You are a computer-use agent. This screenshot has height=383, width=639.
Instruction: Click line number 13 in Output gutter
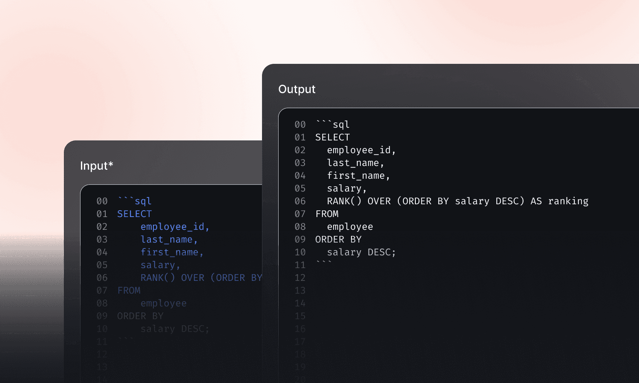pyautogui.click(x=300, y=290)
